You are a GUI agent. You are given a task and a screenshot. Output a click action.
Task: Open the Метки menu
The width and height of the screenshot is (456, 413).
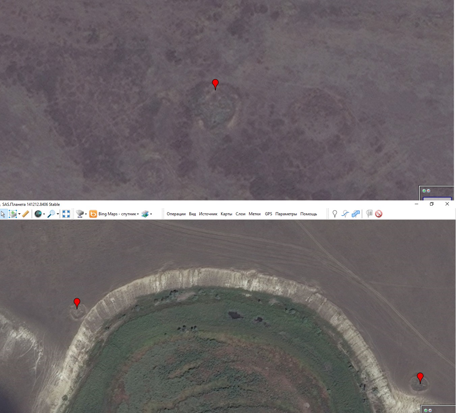(x=254, y=214)
